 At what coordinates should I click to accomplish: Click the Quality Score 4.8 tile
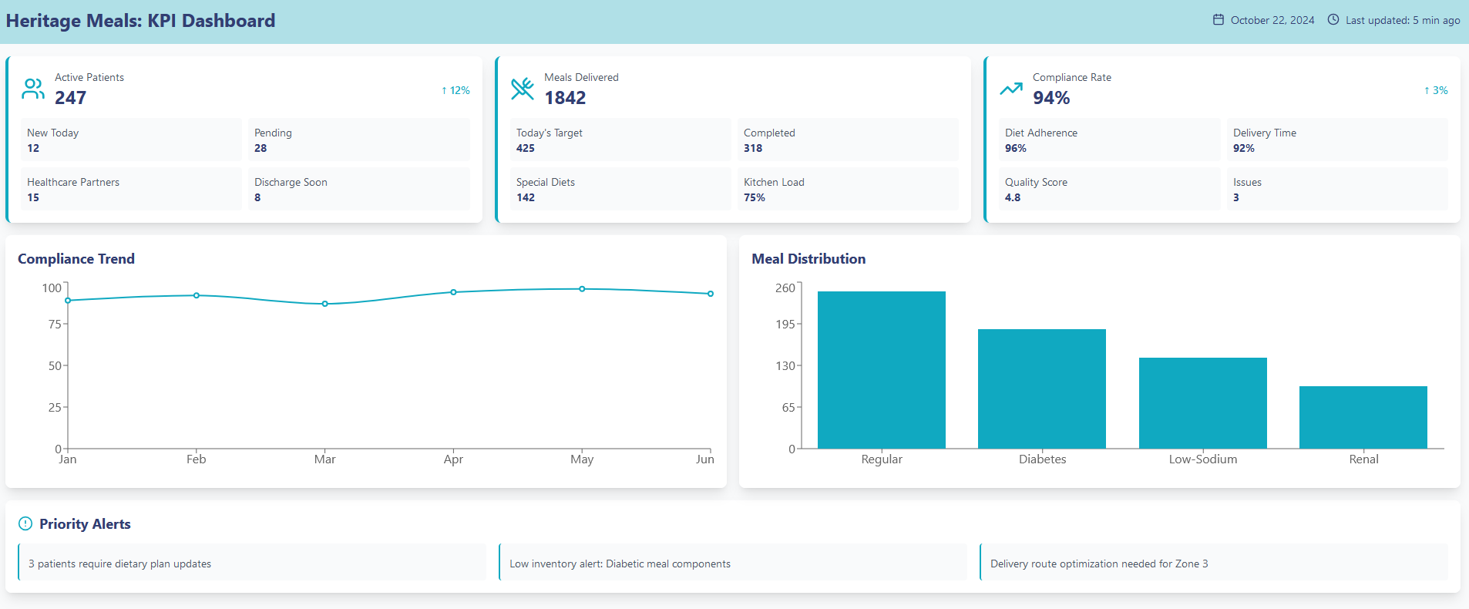coord(1110,189)
